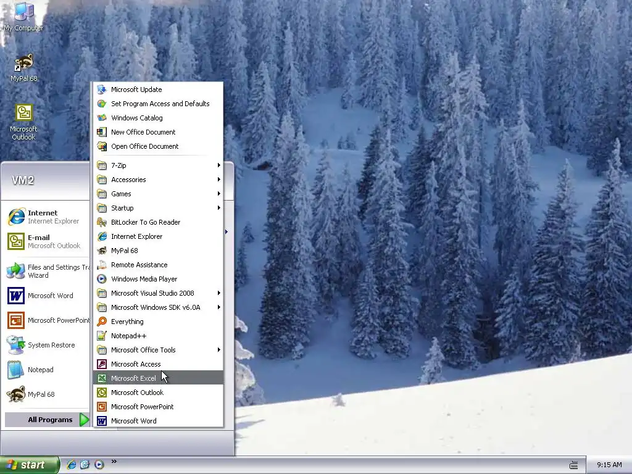
Task: Click the Remote Assistance icon
Action: (102, 264)
